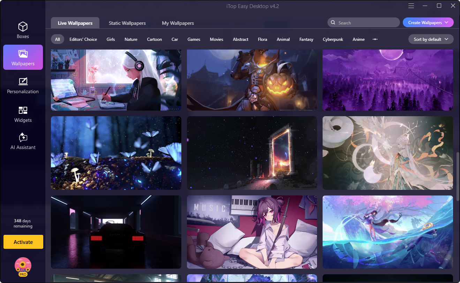Select the white-haired figure with rings wallpaper
460x283 pixels.
coord(388,153)
